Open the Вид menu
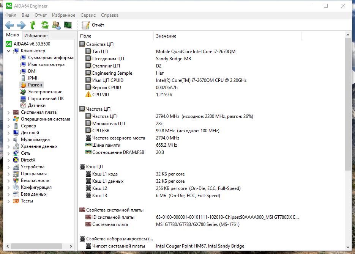355x254 pixels. (25, 15)
